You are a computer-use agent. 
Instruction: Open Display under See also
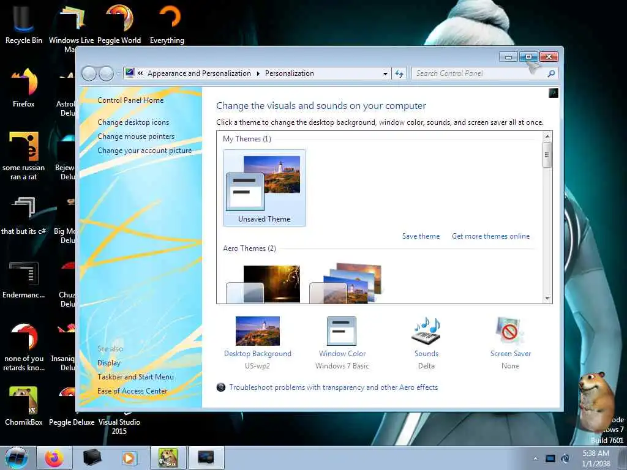click(x=109, y=363)
